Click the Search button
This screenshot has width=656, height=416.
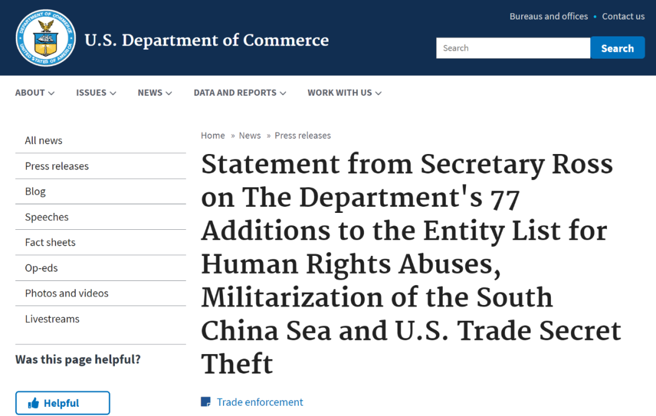(x=617, y=49)
